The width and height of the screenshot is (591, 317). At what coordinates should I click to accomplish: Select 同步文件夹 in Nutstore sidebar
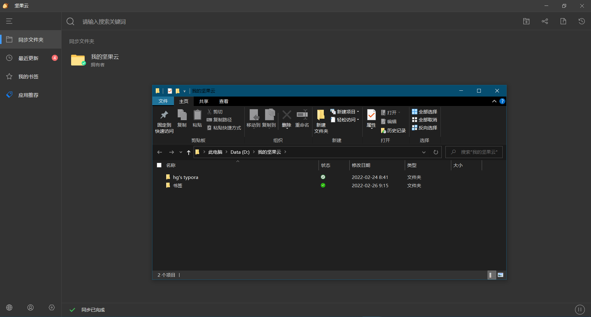(31, 39)
